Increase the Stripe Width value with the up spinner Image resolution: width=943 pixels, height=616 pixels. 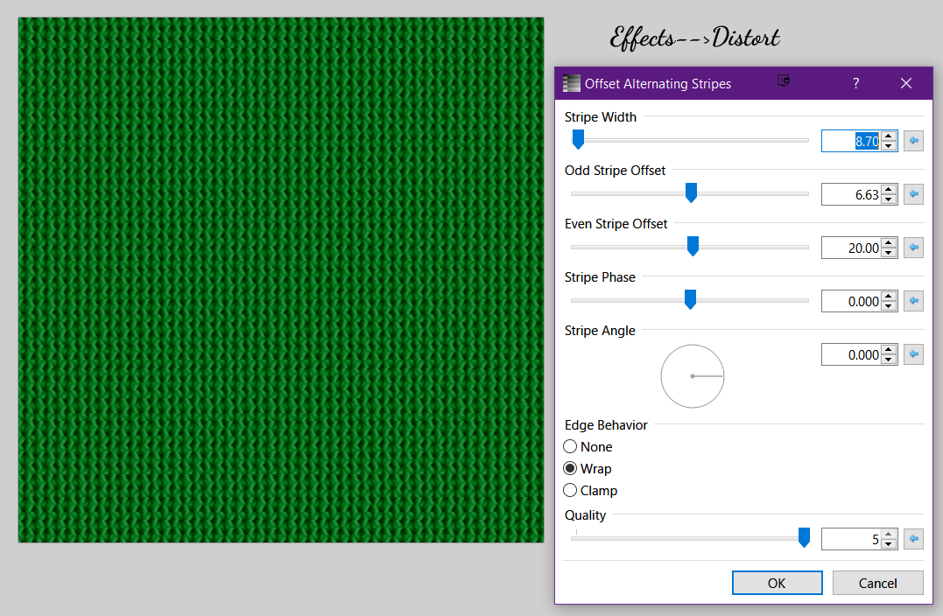[x=889, y=136]
